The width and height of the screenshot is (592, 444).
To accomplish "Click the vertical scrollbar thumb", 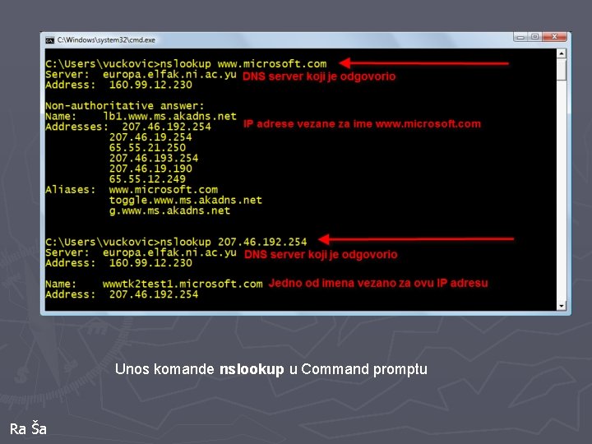I will pyautogui.click(x=562, y=70).
